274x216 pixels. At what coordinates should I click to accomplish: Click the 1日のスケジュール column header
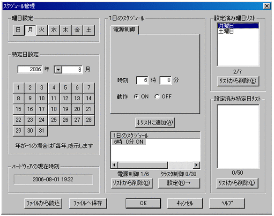tap(156, 135)
